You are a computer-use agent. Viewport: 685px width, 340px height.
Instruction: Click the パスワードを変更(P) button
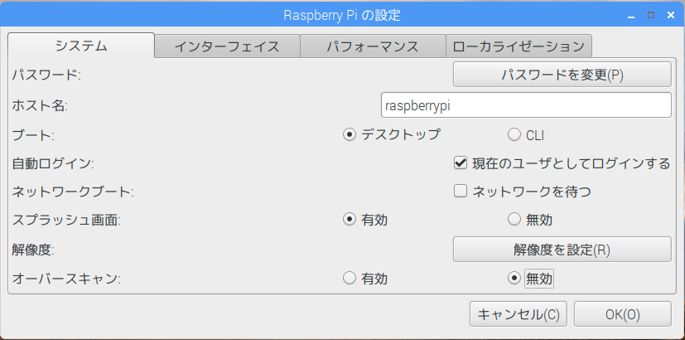[562, 75]
